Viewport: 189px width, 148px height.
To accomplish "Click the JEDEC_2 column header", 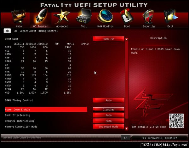I will [x=31, y=44].
